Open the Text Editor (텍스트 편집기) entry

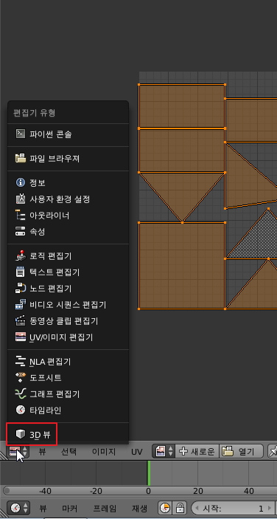coord(68,272)
